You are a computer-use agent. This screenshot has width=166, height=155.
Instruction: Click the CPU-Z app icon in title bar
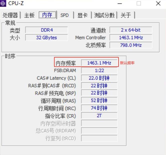coord(3,3)
